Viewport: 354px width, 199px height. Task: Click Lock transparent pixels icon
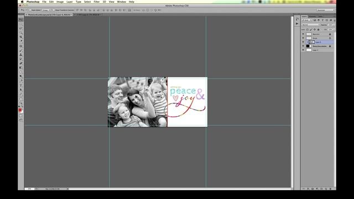click(x=308, y=29)
